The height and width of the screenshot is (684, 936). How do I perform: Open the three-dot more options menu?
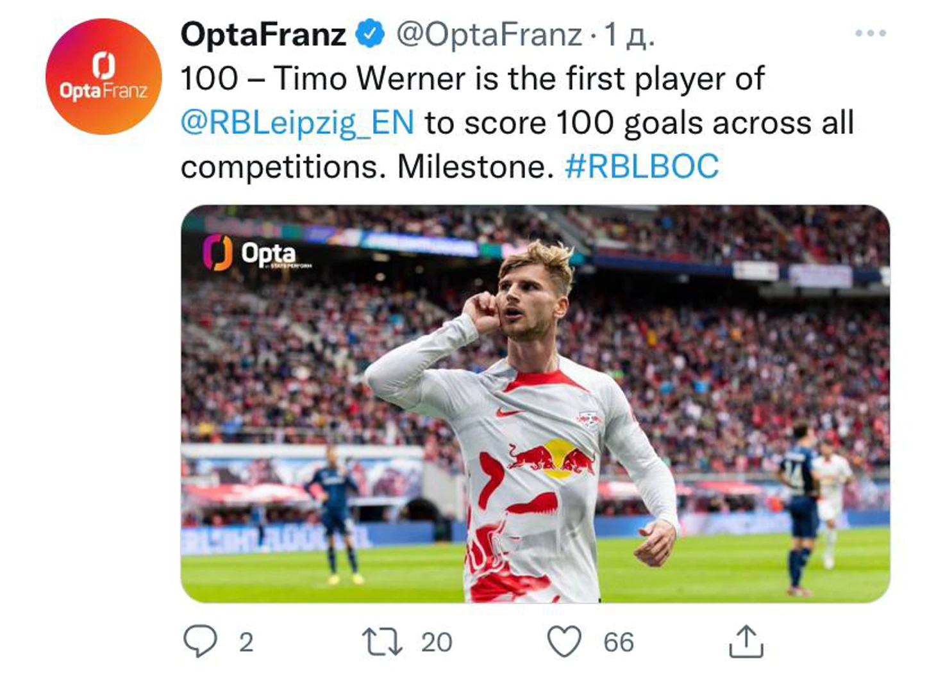(870, 33)
